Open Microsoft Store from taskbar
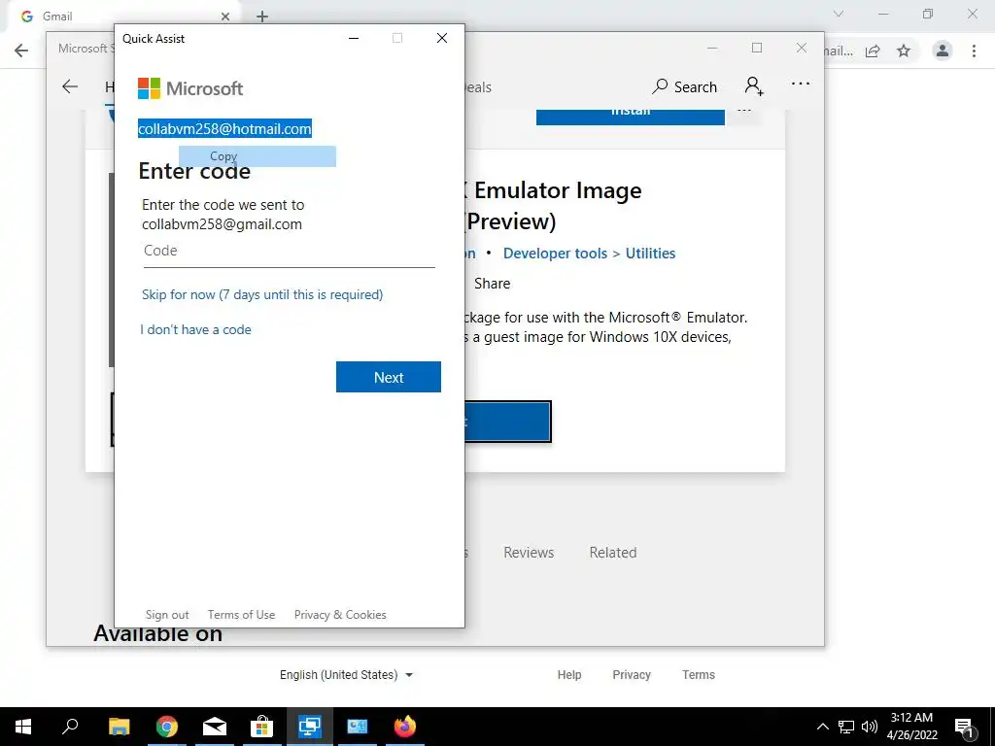Image resolution: width=995 pixels, height=746 pixels. (261, 727)
